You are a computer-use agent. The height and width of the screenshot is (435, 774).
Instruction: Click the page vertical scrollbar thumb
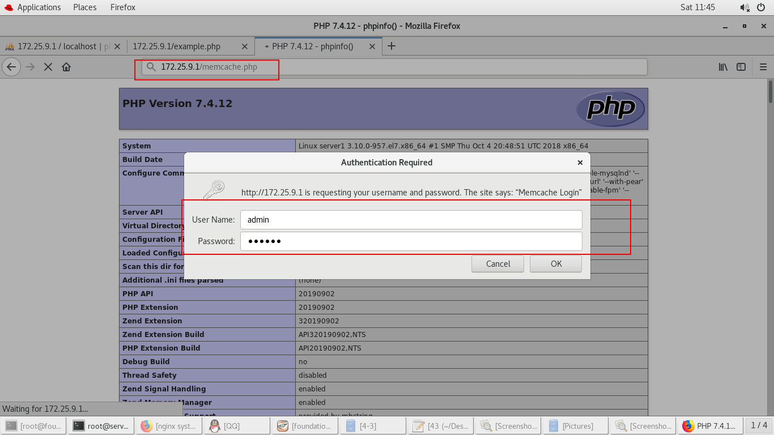tap(771, 92)
